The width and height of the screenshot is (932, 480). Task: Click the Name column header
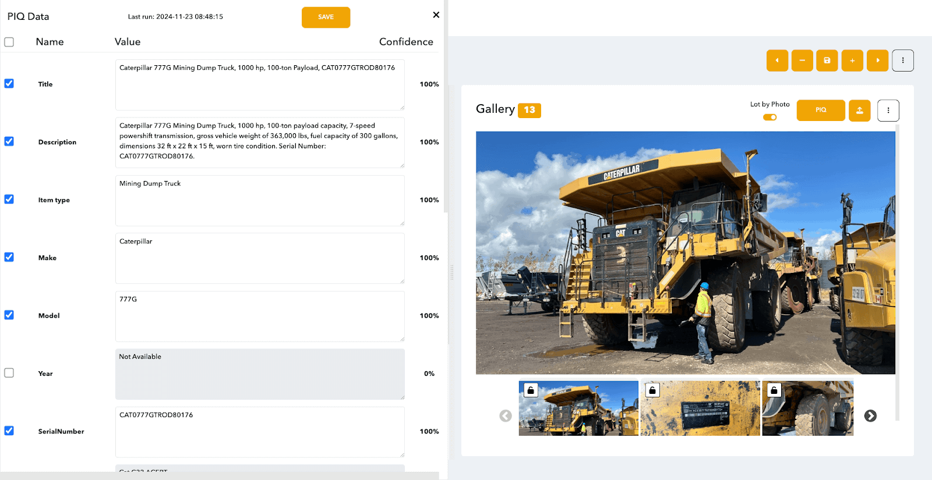pos(50,42)
